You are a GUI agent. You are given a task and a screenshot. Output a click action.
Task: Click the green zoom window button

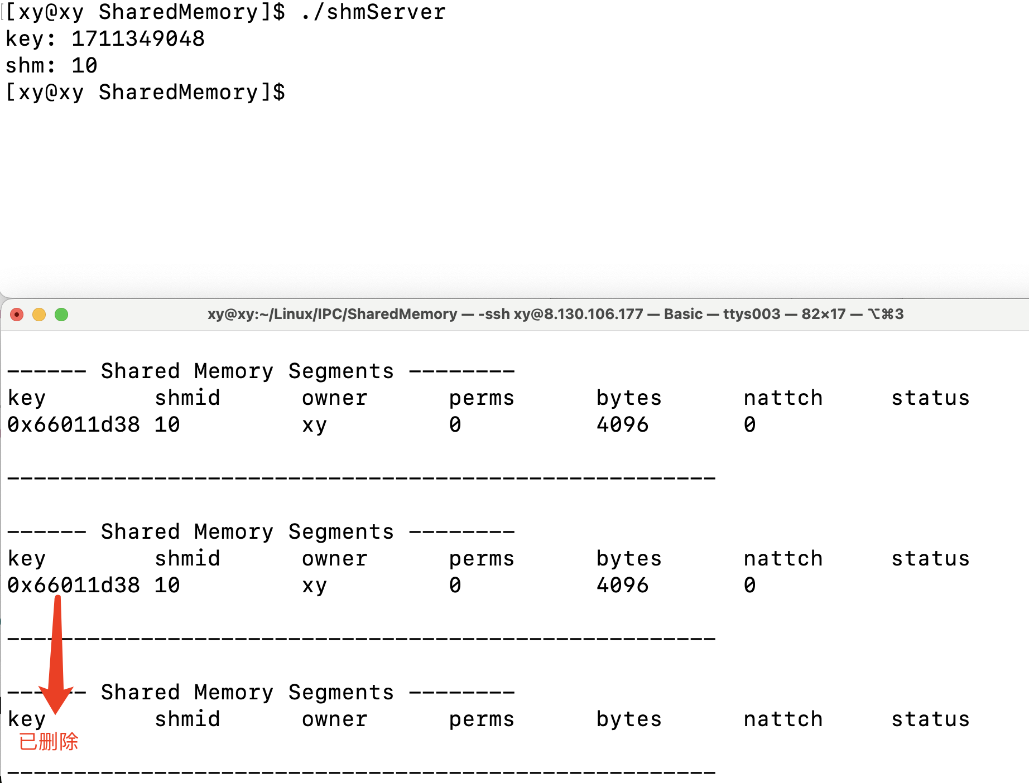(61, 315)
